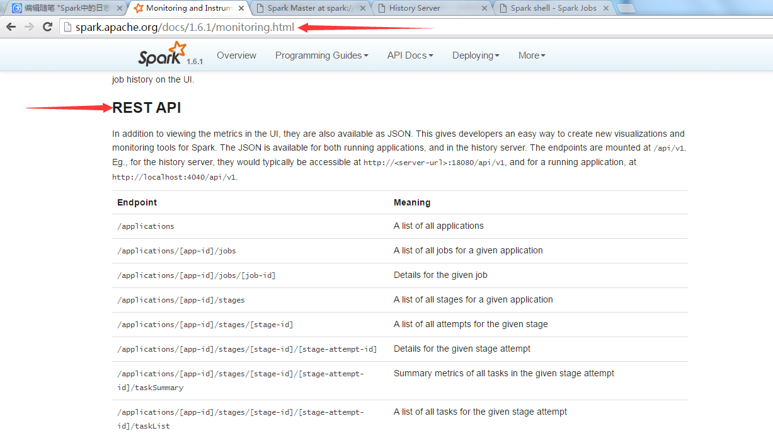Click the /applications/[app-id]/jobs/[job-id] endpoint
The image size is (773, 433).
tap(197, 275)
